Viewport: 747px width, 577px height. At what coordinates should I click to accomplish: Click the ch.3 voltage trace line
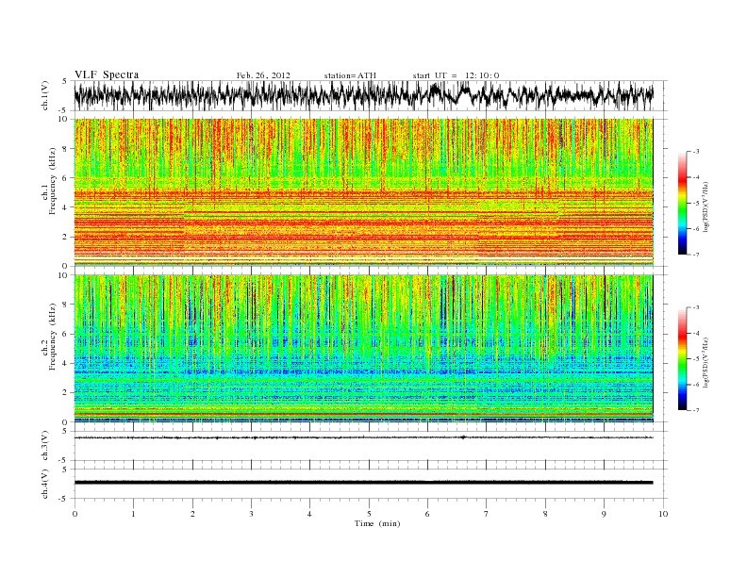363,437
